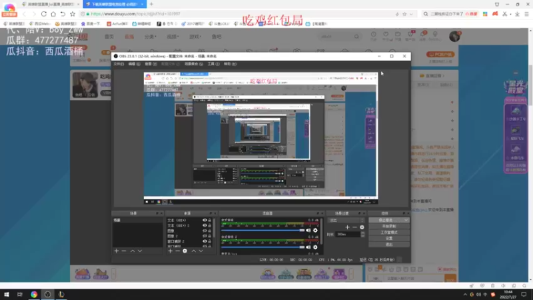
Task: Add a new scene with the plus icon under the 场景 list
Action: tap(117, 251)
